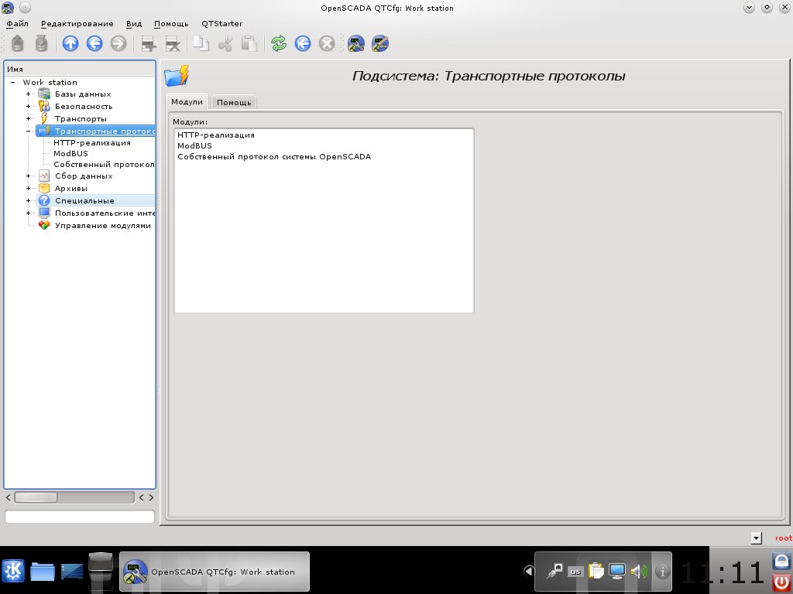Image resolution: width=793 pixels, height=594 pixels.
Task: Click the blue Start cycled refresh icon
Action: (303, 44)
